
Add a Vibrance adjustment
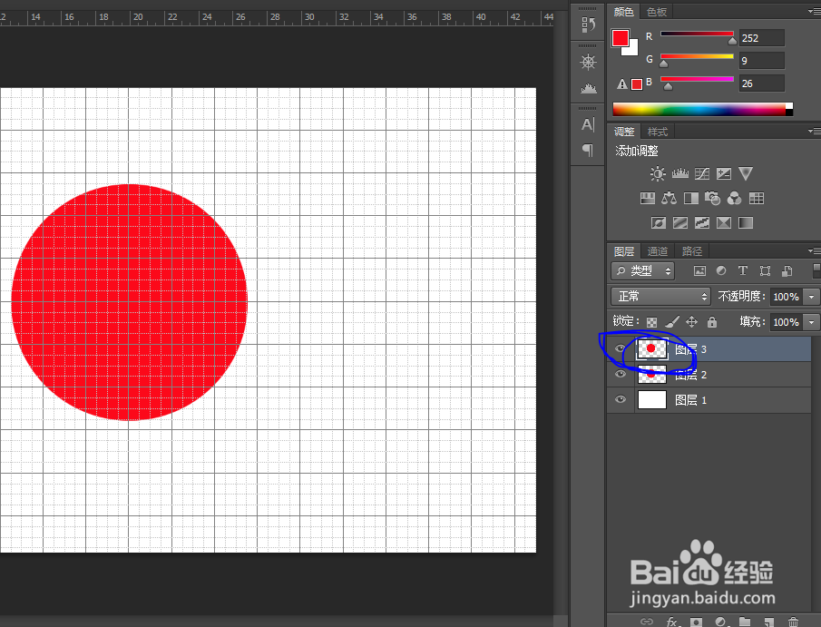point(746,173)
